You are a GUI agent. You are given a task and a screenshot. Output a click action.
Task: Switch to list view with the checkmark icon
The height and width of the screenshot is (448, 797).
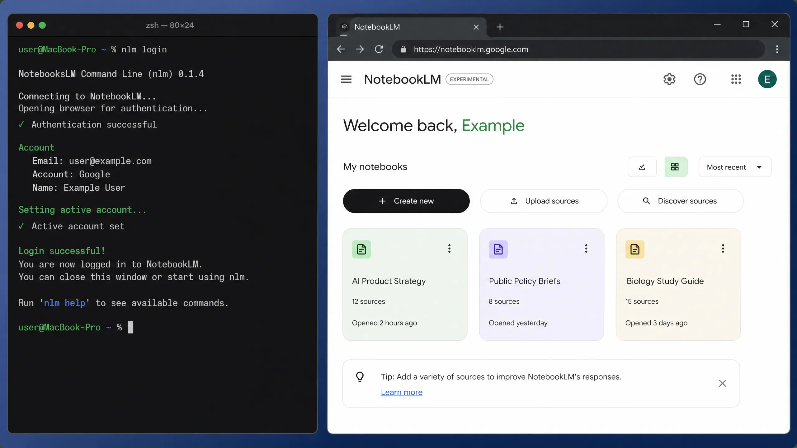click(x=642, y=167)
